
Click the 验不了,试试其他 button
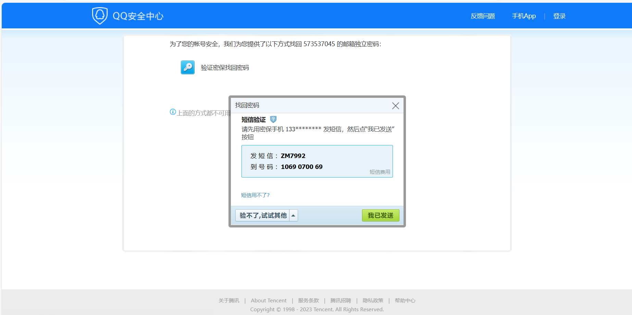pos(263,215)
